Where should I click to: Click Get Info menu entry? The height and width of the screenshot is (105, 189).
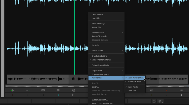coord(106,45)
